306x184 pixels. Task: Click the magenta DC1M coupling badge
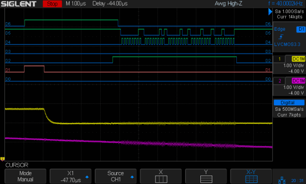point(299,81)
